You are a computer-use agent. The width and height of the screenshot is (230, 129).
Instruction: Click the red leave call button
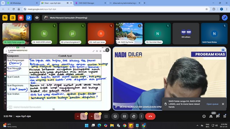tap(150, 116)
